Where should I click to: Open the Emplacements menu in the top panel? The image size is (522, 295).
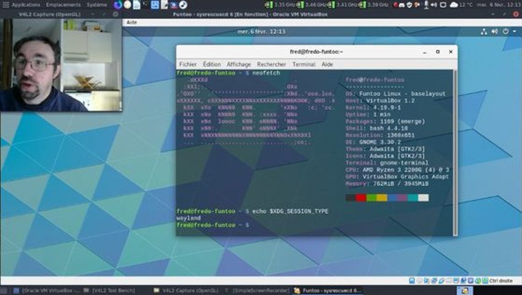pyautogui.click(x=63, y=5)
